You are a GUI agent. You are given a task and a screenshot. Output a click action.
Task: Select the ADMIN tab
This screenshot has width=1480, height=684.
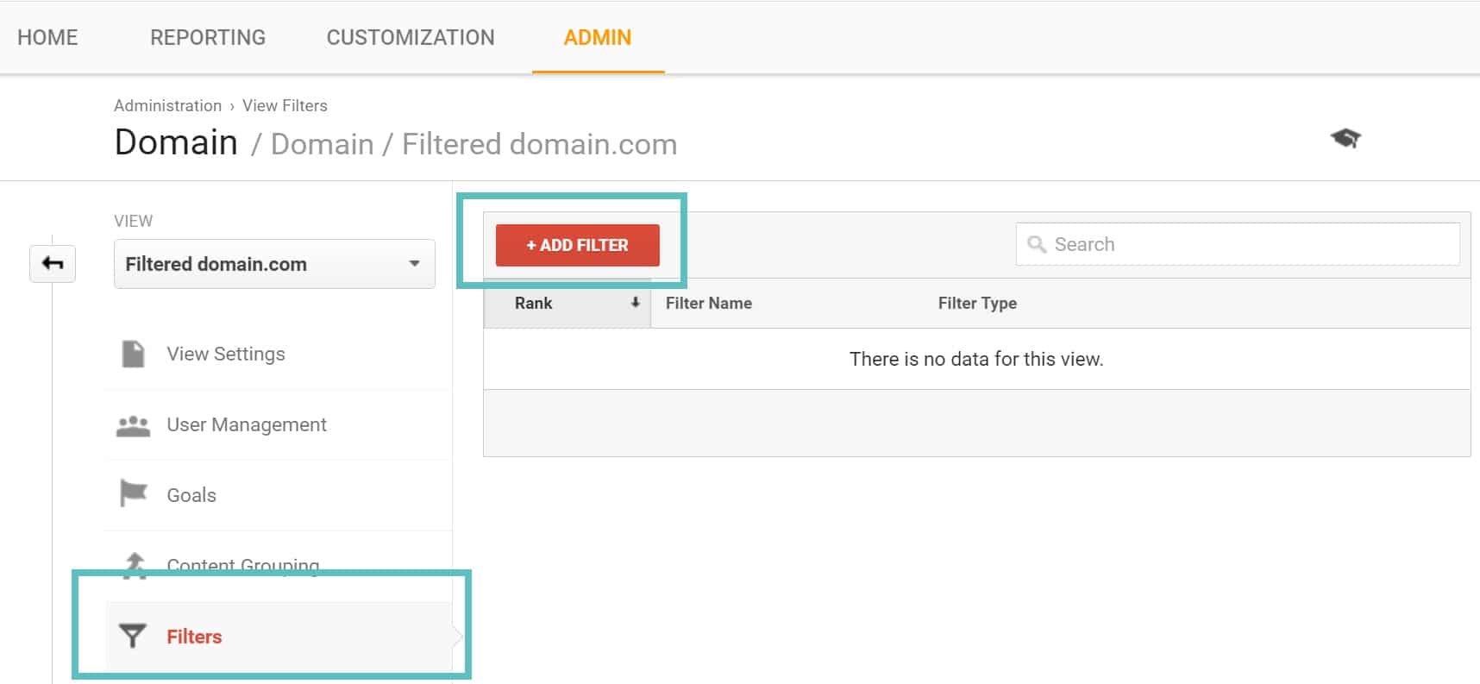click(598, 37)
